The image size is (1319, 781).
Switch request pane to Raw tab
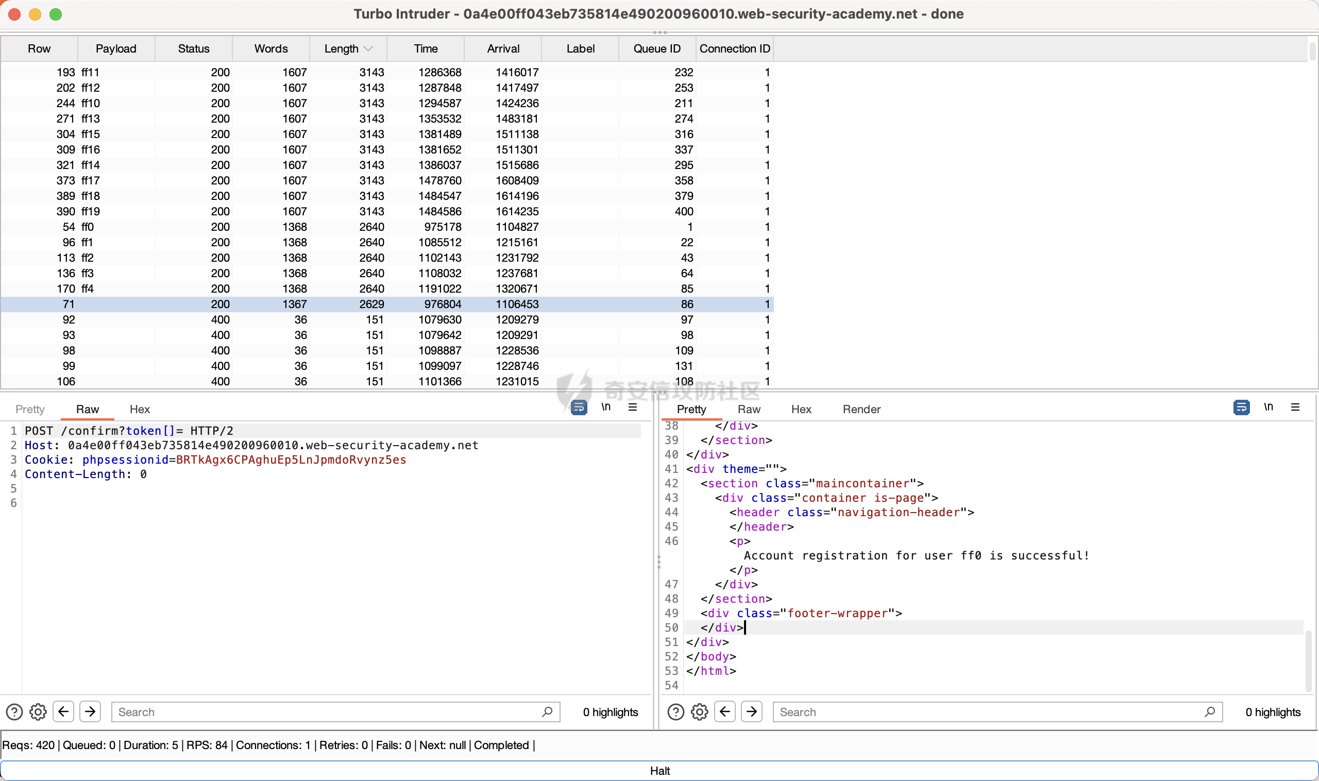[x=88, y=409]
